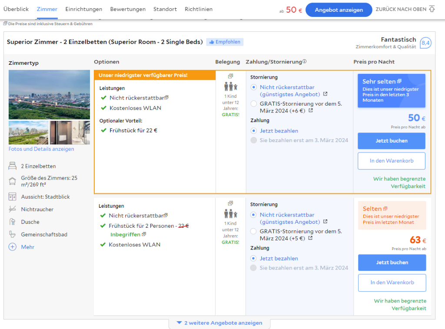The image size is (445, 329).
Task: Switch to the Bewertungen tab
Action: (128, 9)
